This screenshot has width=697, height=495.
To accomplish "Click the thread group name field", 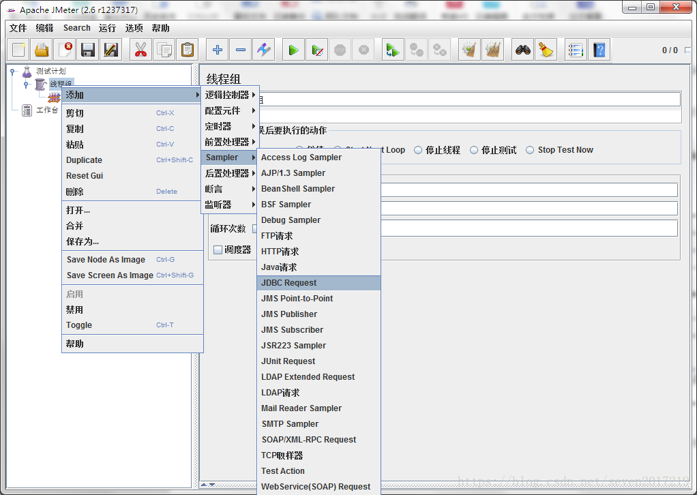I will 469,99.
